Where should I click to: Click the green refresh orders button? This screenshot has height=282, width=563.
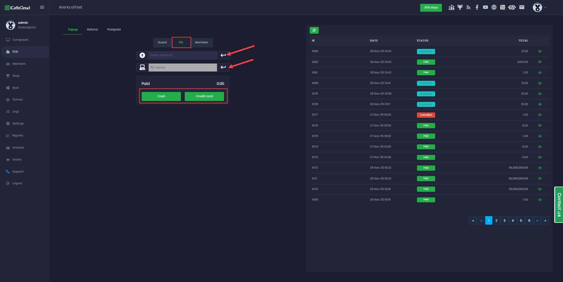[x=314, y=30]
